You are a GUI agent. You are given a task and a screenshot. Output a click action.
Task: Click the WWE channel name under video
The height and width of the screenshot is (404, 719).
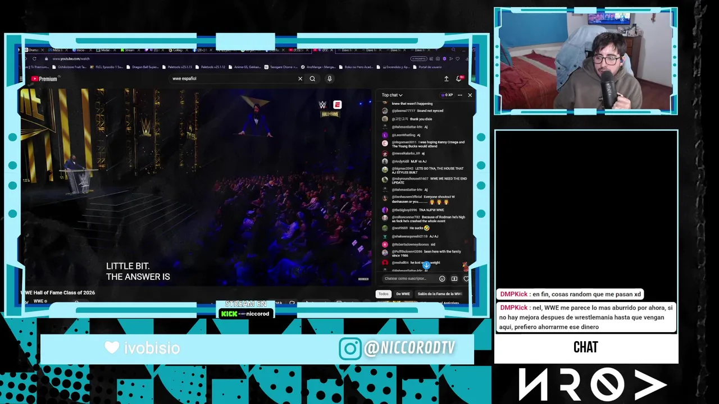[x=39, y=301]
